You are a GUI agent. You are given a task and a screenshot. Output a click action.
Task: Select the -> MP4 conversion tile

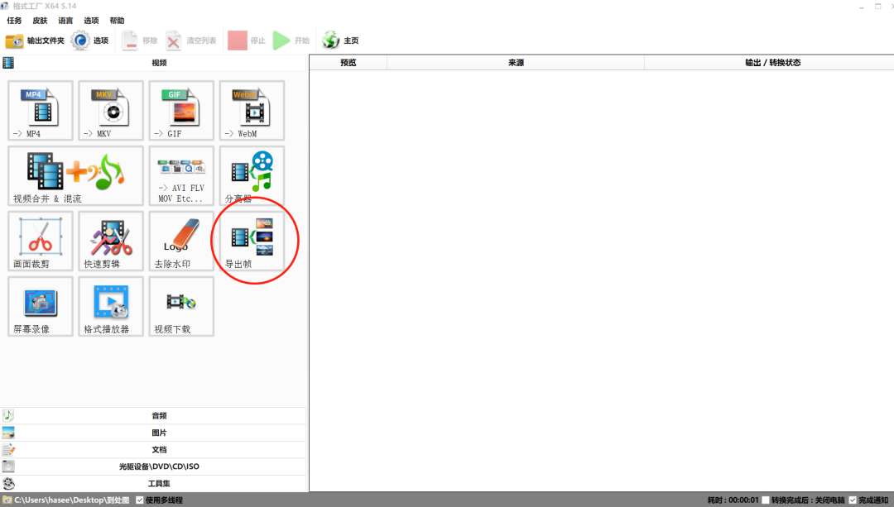tap(41, 111)
